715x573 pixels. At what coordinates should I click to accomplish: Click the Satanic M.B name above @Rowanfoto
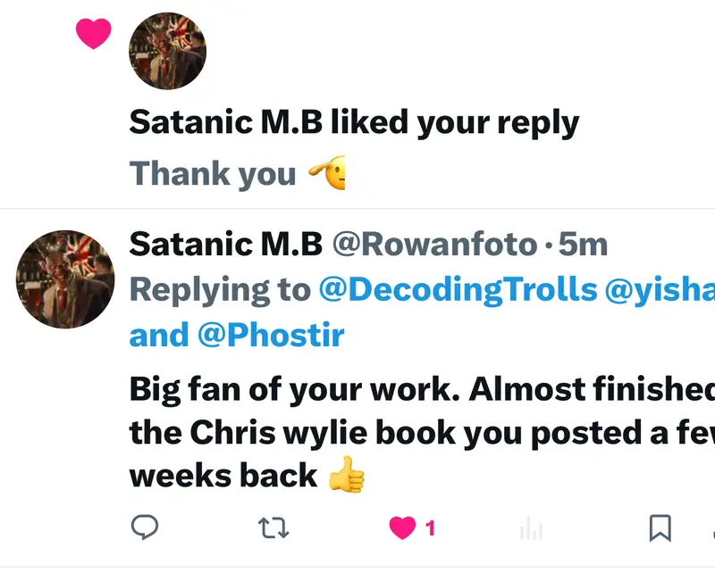point(225,243)
